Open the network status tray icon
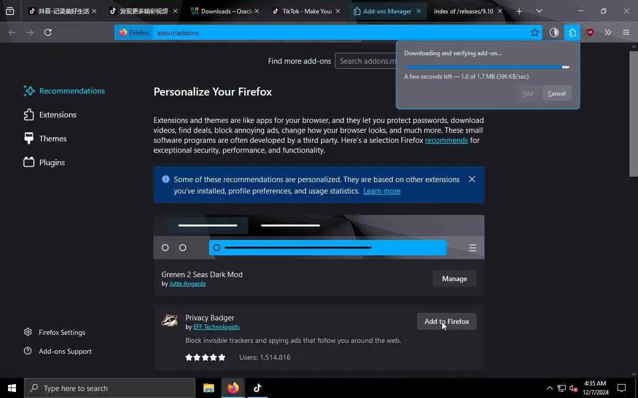Viewport: 638px width, 398px height. 562,388
